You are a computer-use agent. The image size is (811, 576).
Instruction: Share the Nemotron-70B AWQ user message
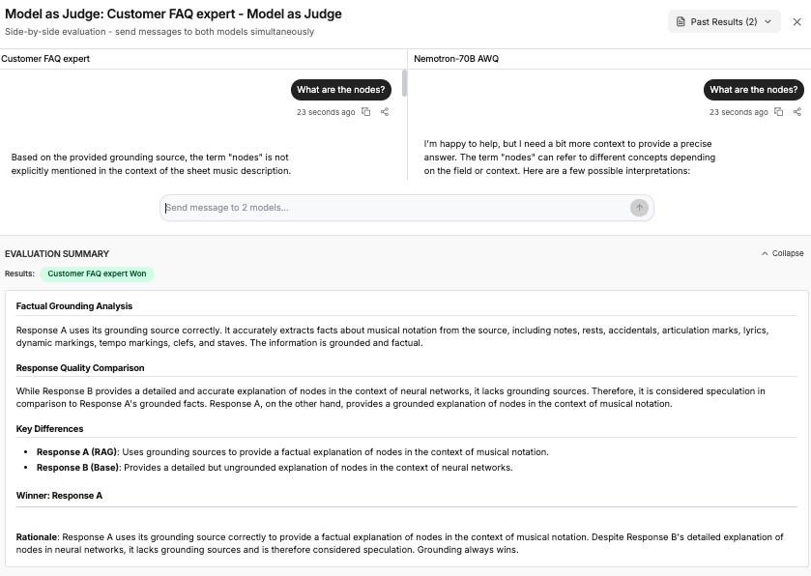797,112
